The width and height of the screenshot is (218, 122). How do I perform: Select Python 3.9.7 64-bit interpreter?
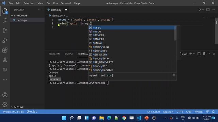(x=13, y=111)
